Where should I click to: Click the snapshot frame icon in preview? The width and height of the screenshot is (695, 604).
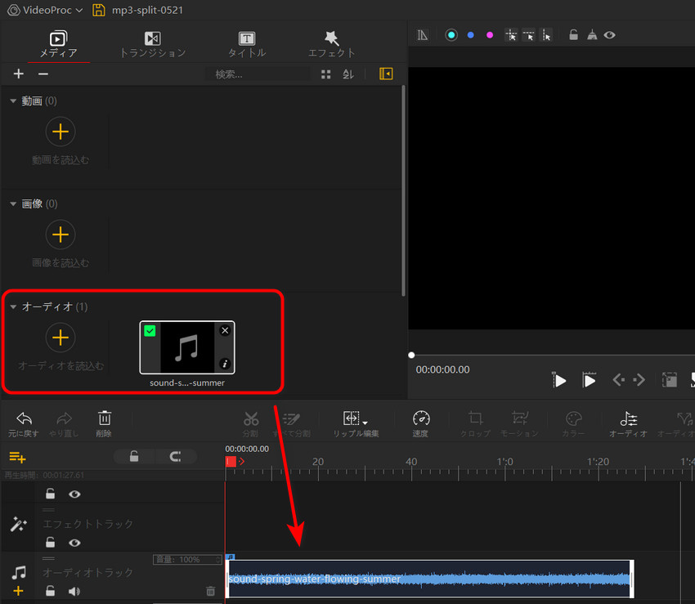pos(670,380)
